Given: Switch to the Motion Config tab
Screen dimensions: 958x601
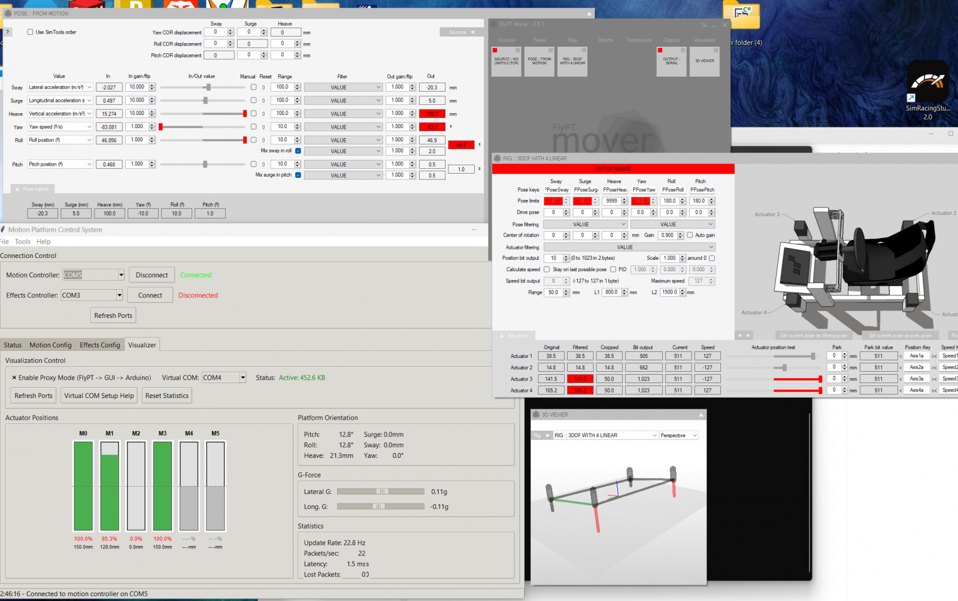Looking at the screenshot, I should [x=50, y=345].
